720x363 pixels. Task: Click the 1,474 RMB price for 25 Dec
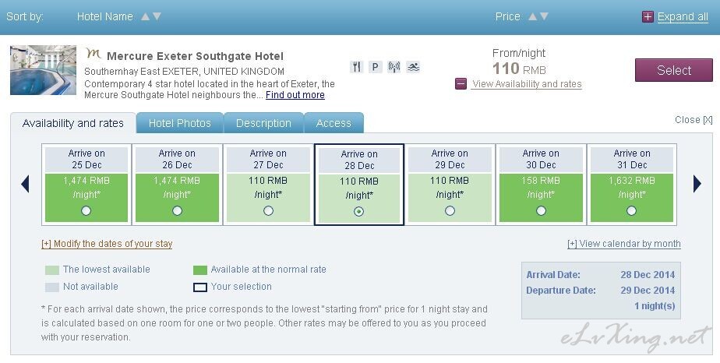click(86, 181)
